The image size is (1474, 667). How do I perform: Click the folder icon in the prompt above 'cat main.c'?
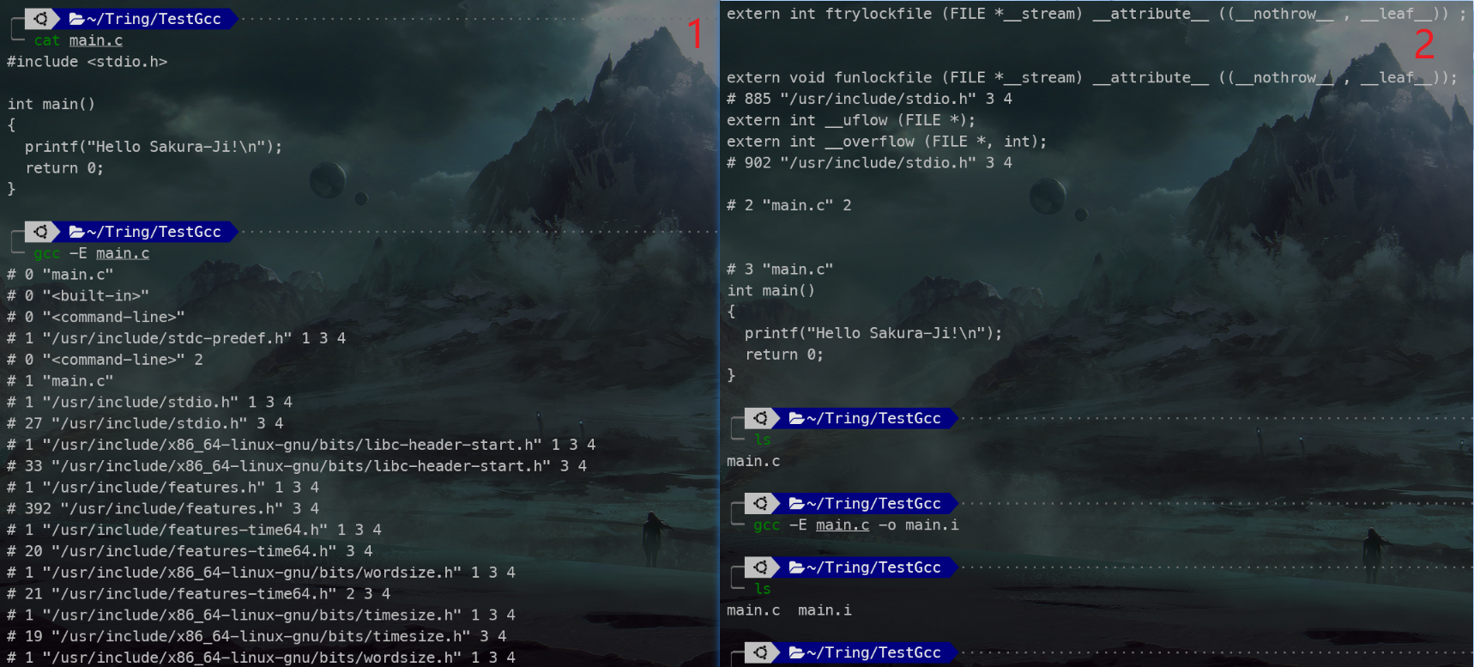point(76,19)
